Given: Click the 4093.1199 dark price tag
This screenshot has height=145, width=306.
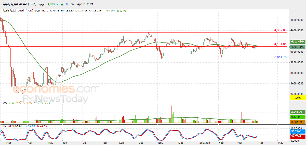Looking at the screenshot, I should tap(298, 47).
